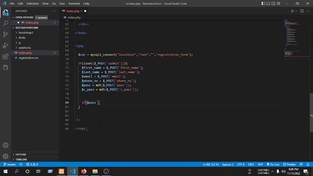Click the volume icon in system tray
313x176 pixels.
click(x=283, y=171)
